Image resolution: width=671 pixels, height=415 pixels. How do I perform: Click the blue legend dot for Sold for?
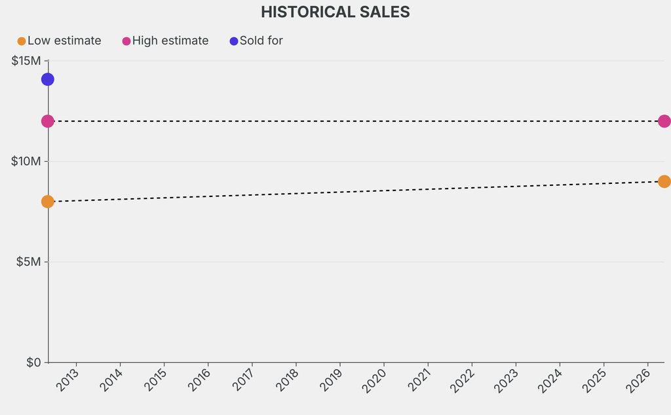234,41
